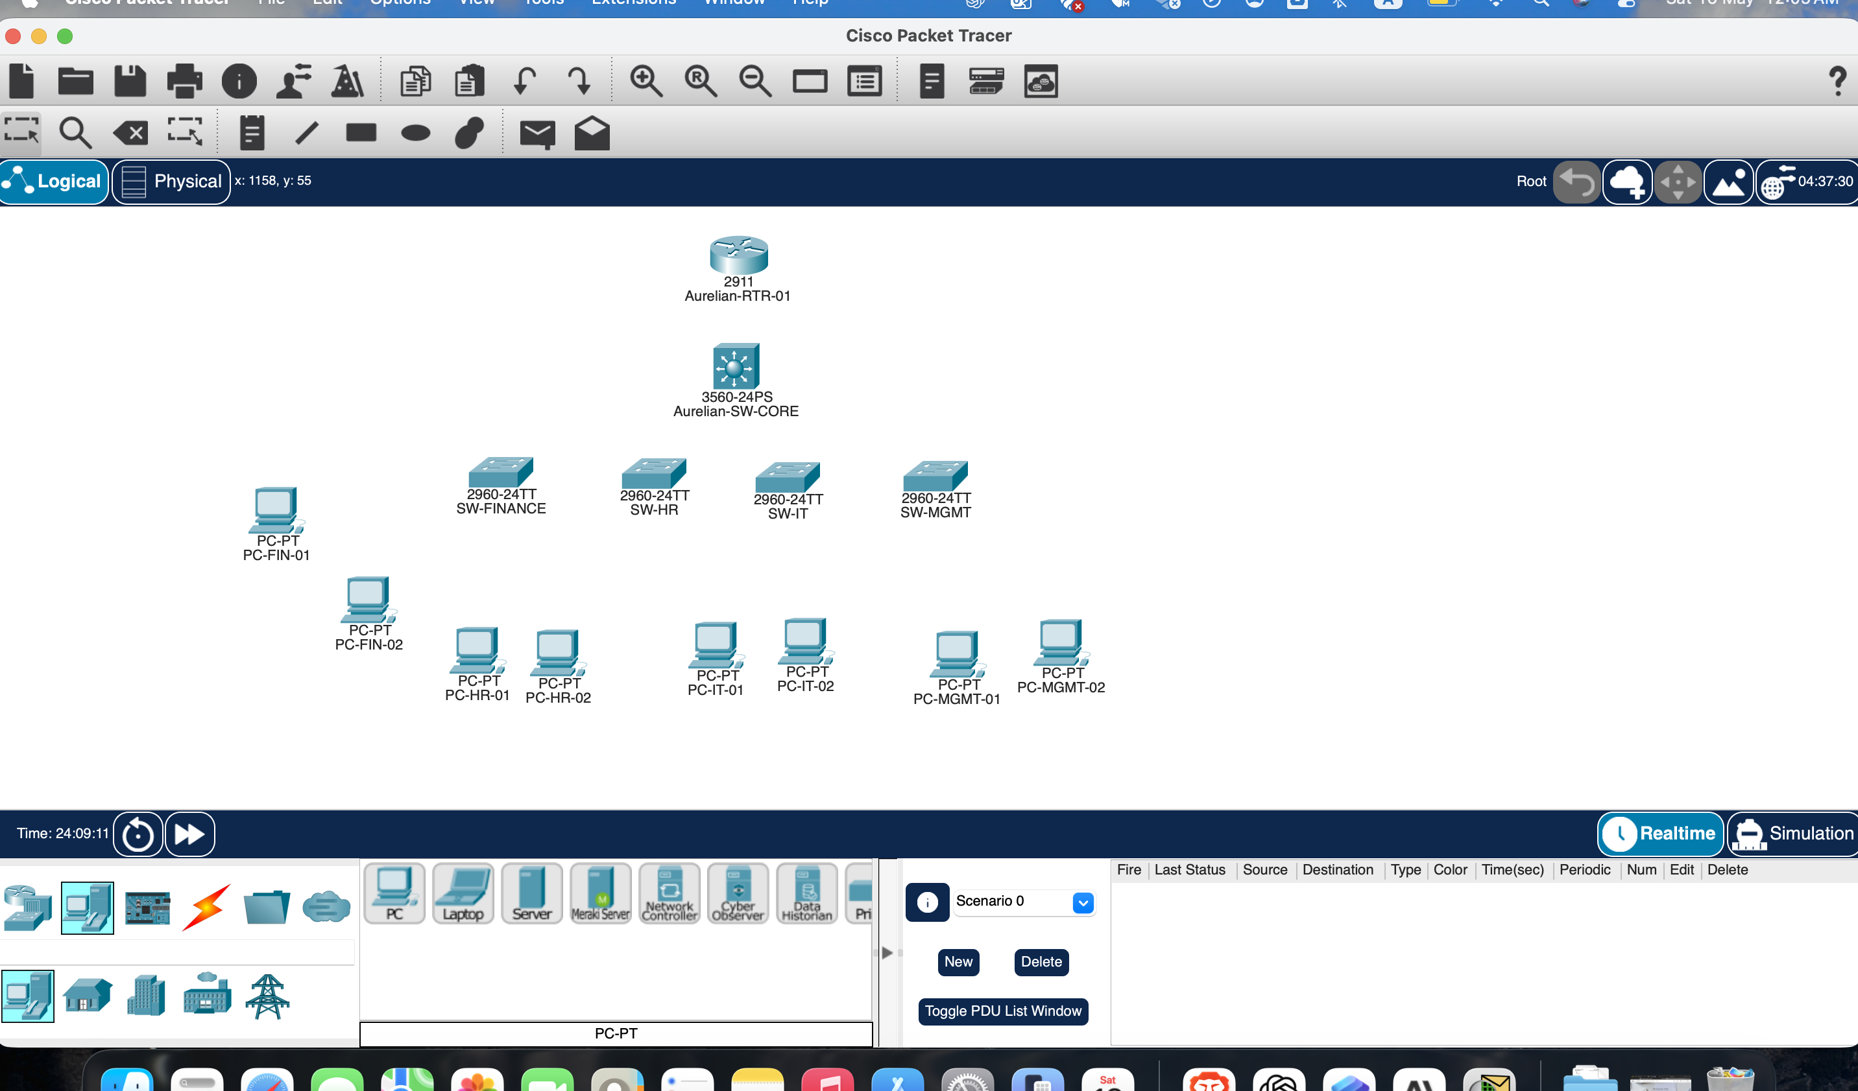This screenshot has height=1091, width=1858.
Task: Create New Cluster cloud icon
Action: coord(1627,182)
